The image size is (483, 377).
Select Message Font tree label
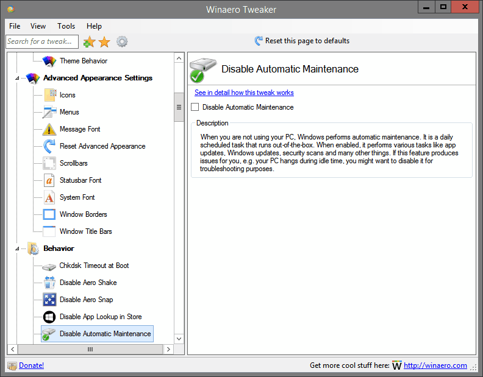tap(80, 129)
